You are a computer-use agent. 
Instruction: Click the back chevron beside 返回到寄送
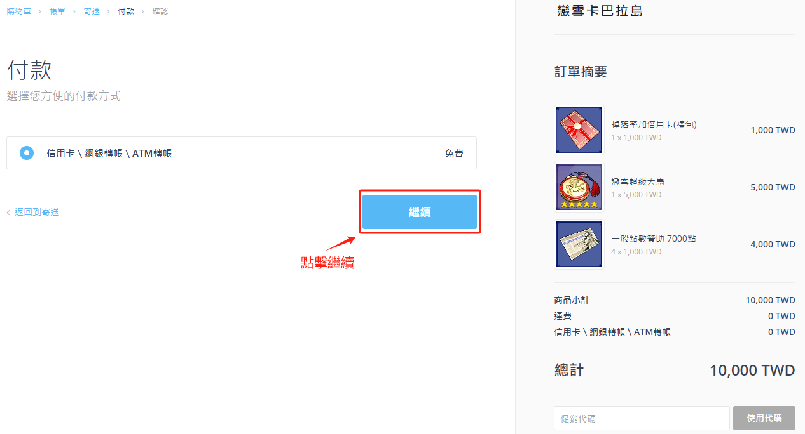[x=8, y=213]
